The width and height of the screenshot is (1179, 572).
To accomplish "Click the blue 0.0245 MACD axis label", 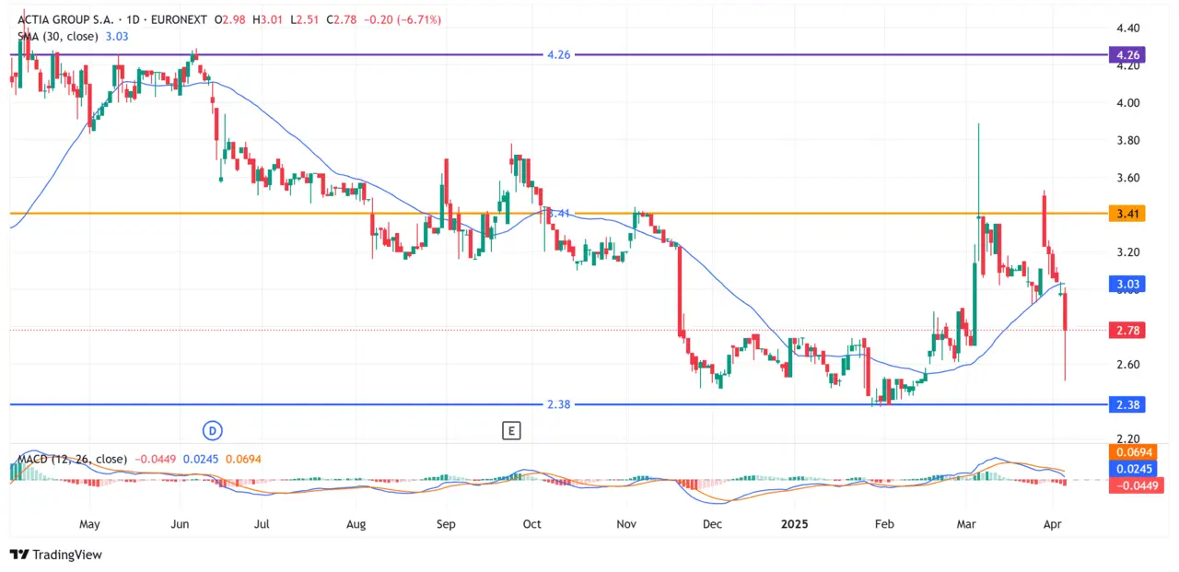I will point(1135,469).
